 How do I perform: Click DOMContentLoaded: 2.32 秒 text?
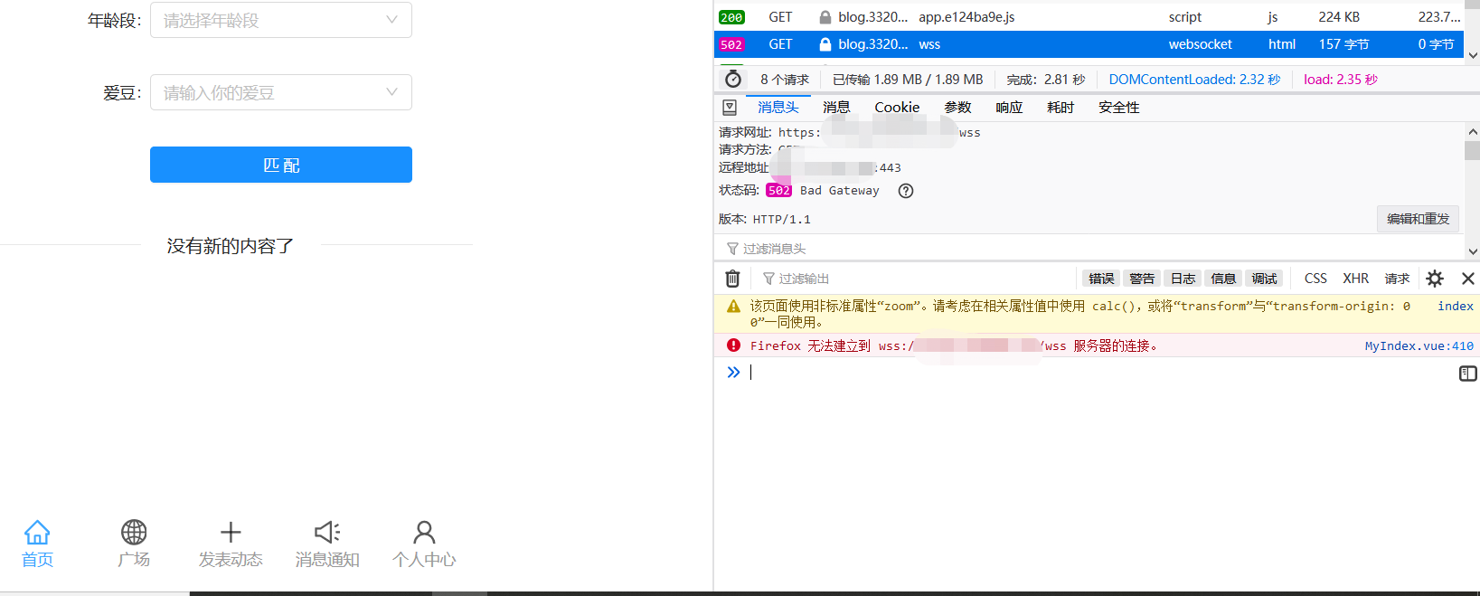(1194, 80)
